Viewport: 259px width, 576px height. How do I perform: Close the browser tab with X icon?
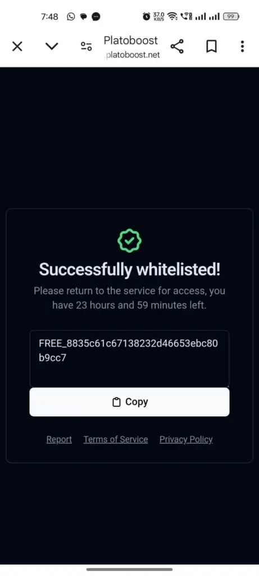click(x=17, y=46)
